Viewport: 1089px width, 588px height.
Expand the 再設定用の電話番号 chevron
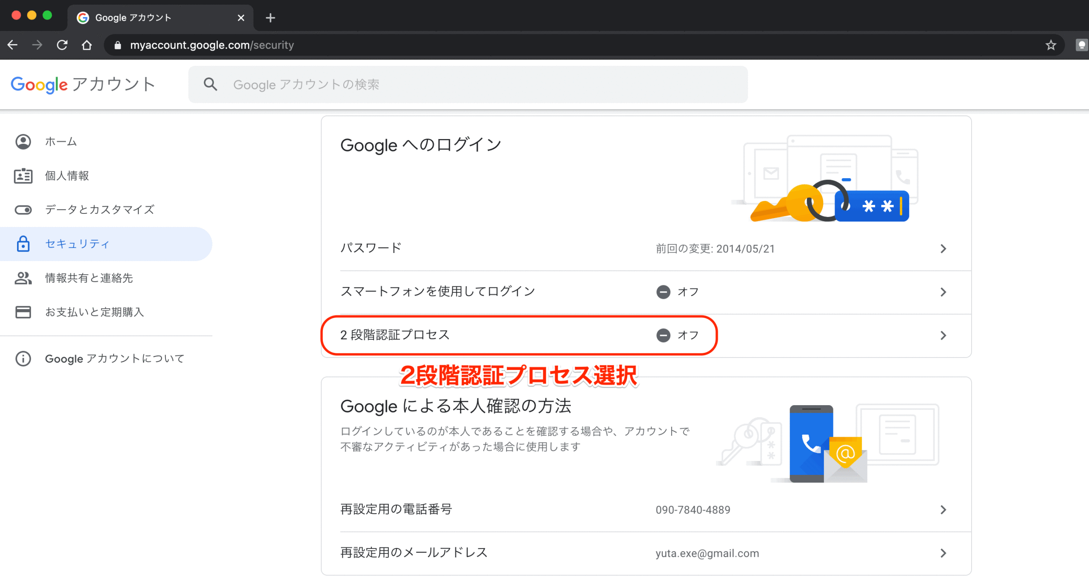pyautogui.click(x=943, y=510)
